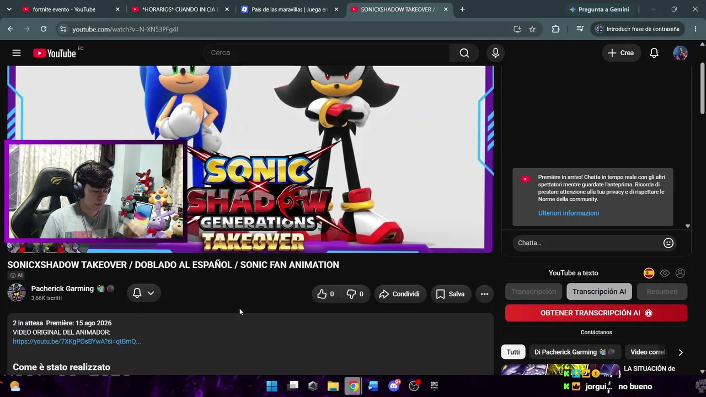Screen dimensions: 706x397
Task: Switch to the Resumen tab
Action: pyautogui.click(x=662, y=292)
